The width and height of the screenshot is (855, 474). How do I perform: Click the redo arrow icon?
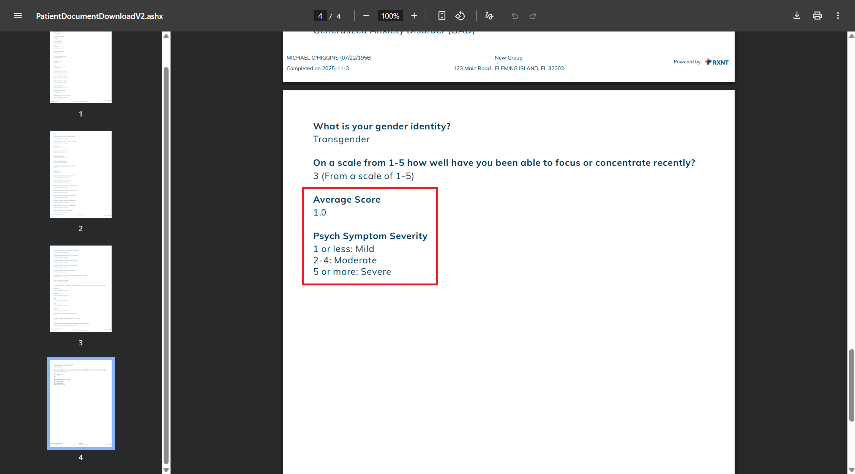coord(533,16)
